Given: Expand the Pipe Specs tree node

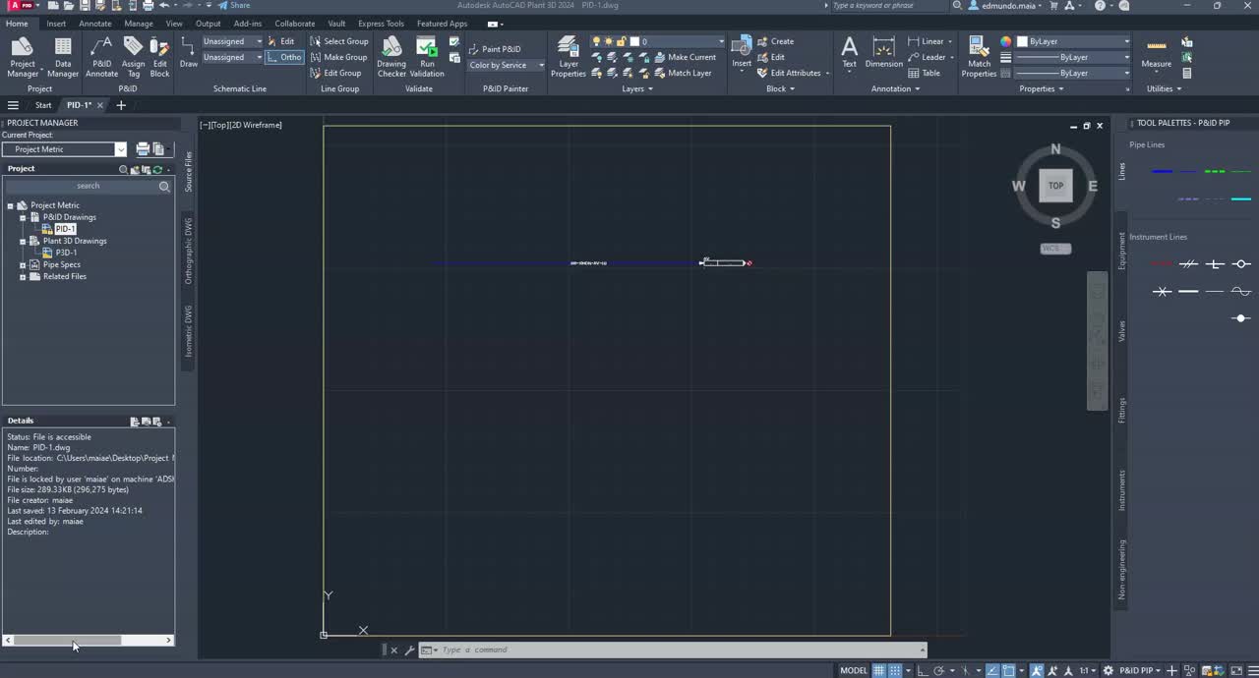Looking at the screenshot, I should [22, 264].
